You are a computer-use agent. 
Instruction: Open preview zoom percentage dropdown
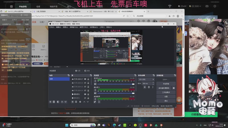[67, 67]
